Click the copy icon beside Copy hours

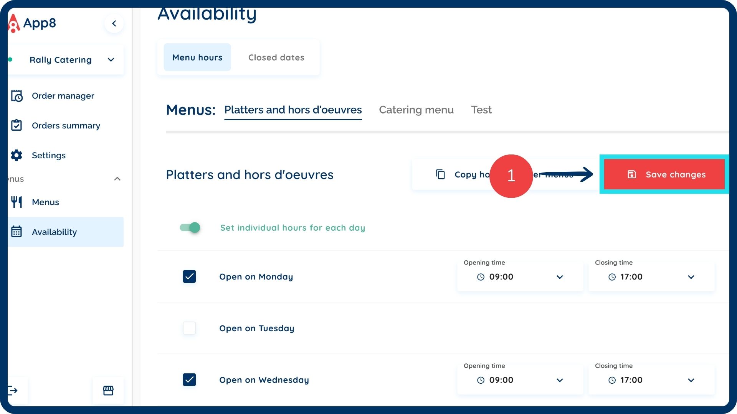point(440,174)
